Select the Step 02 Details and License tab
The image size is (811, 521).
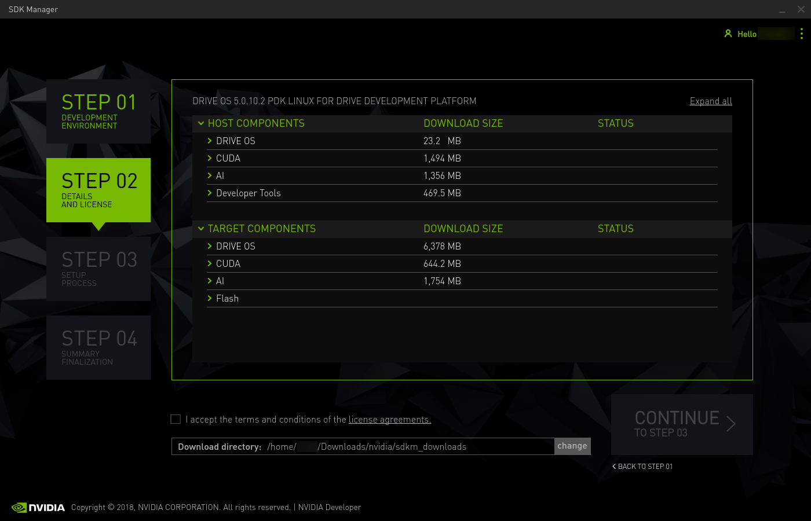click(98, 190)
